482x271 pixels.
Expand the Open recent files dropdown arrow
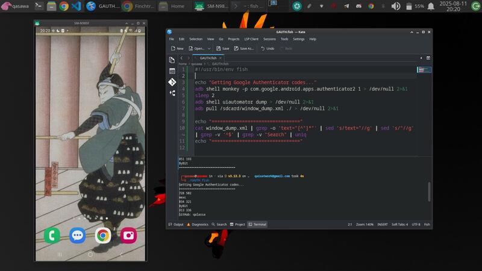click(x=209, y=48)
